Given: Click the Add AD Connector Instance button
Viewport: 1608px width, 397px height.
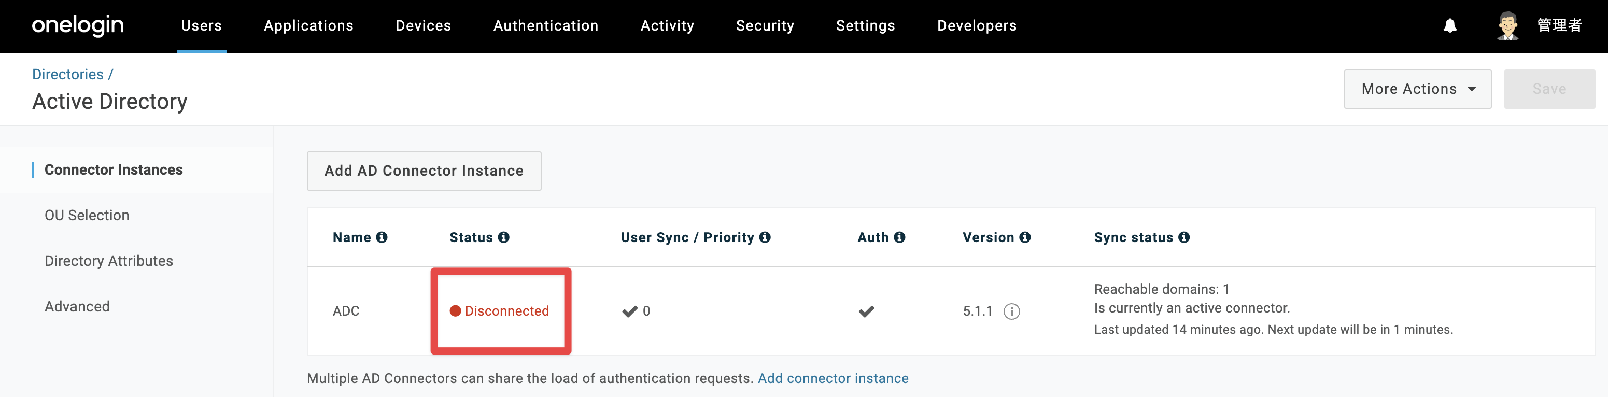Looking at the screenshot, I should [x=424, y=171].
